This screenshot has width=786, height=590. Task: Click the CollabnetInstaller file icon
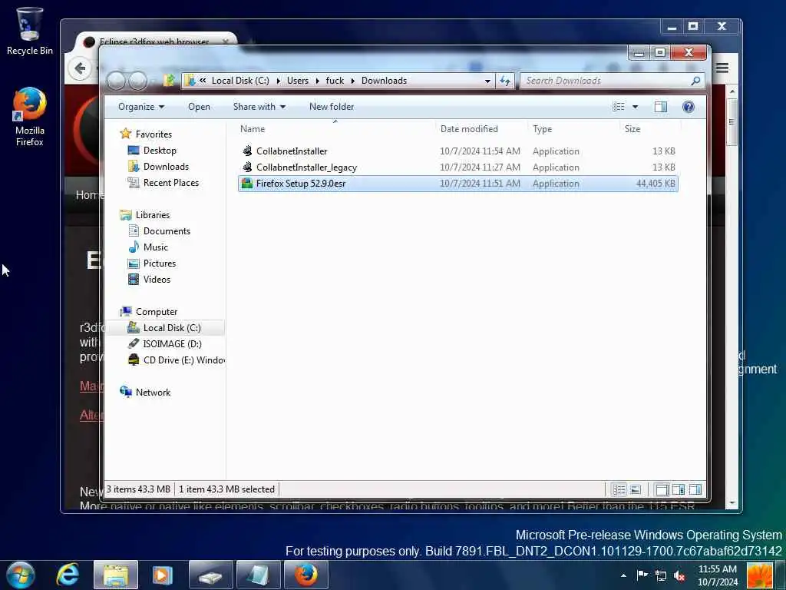247,151
